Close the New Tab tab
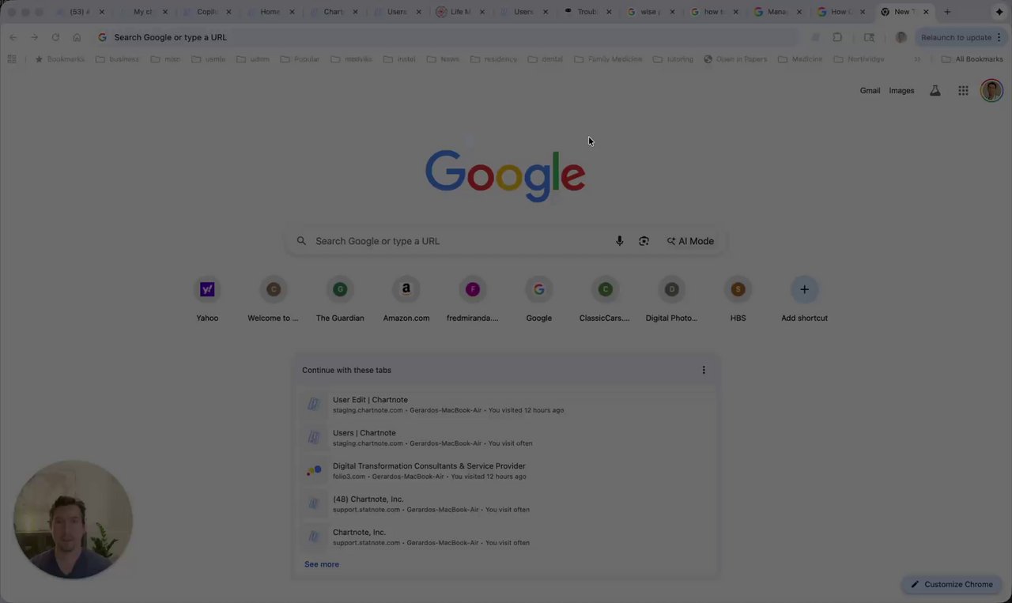Image resolution: width=1012 pixels, height=603 pixels. click(926, 12)
